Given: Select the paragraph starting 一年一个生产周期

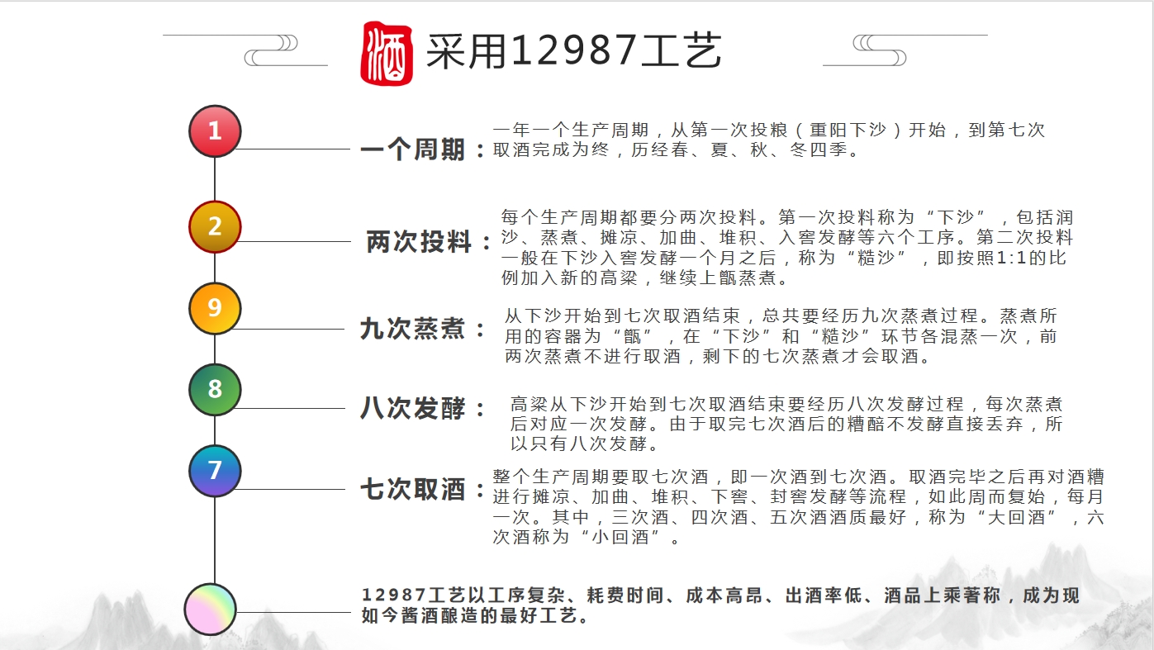Looking at the screenshot, I should pyautogui.click(x=768, y=140).
